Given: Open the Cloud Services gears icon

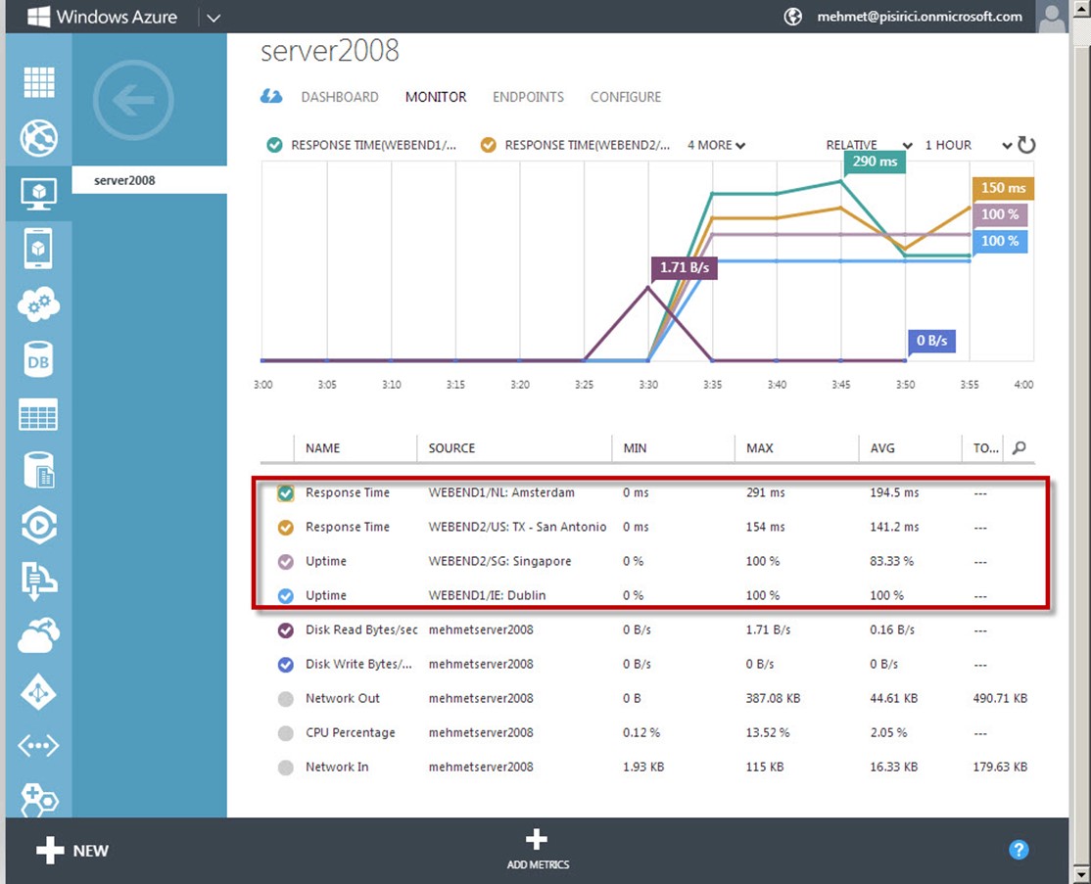Looking at the screenshot, I should pyautogui.click(x=39, y=303).
